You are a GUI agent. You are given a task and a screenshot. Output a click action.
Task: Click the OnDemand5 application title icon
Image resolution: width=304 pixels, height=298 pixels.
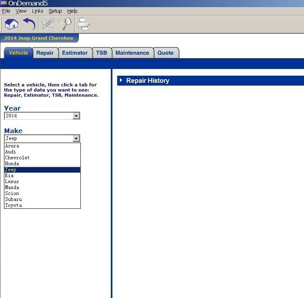(4, 3)
